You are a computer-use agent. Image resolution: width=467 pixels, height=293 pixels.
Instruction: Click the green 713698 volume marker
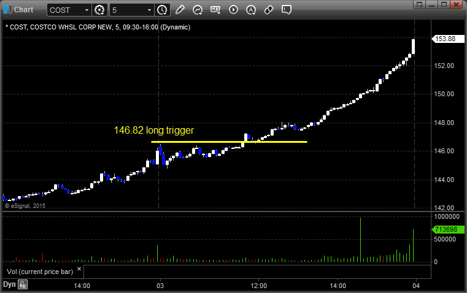point(447,229)
